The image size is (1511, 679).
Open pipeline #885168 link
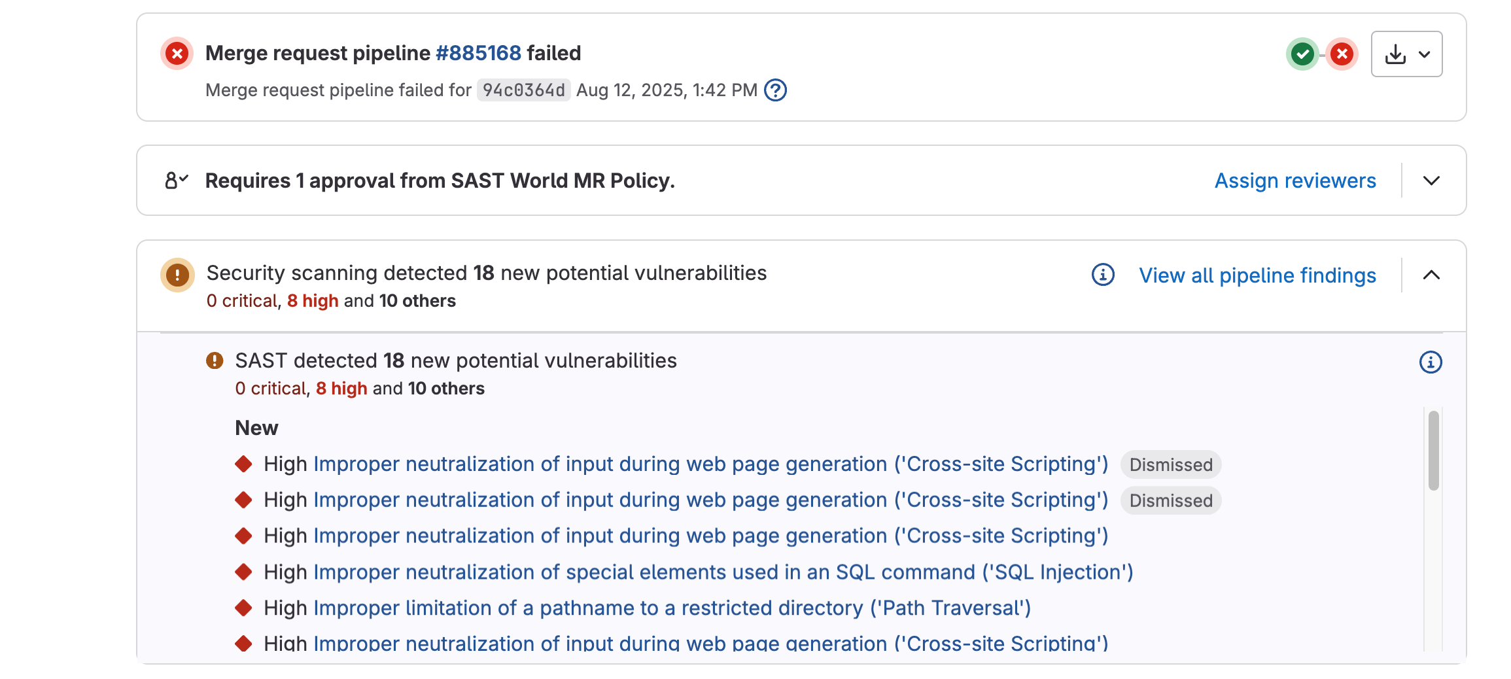478,53
